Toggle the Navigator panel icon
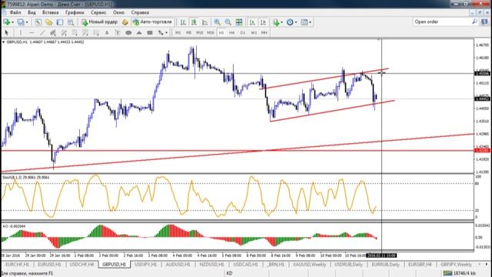492x277 pixels. pos(60,22)
